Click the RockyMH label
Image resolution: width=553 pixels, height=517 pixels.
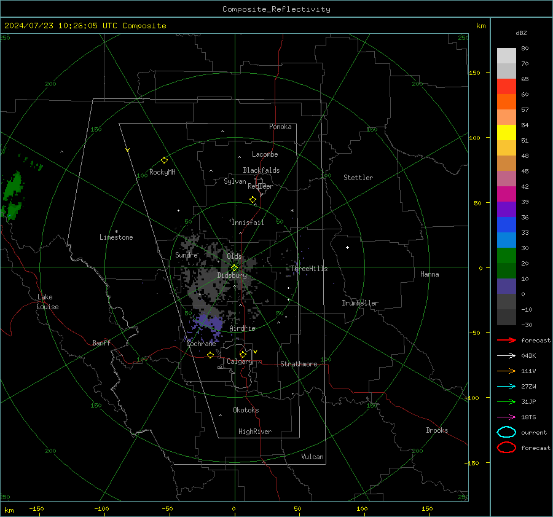tap(162, 172)
